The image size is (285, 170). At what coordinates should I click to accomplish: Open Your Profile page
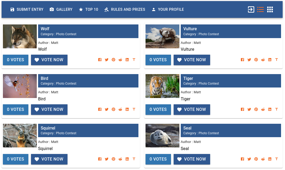click(168, 9)
